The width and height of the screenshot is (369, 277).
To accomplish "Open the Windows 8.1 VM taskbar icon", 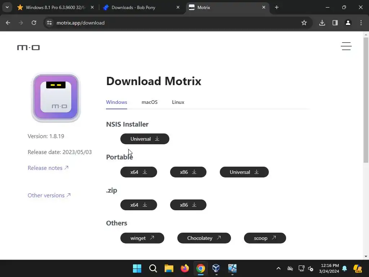I will pos(232,268).
